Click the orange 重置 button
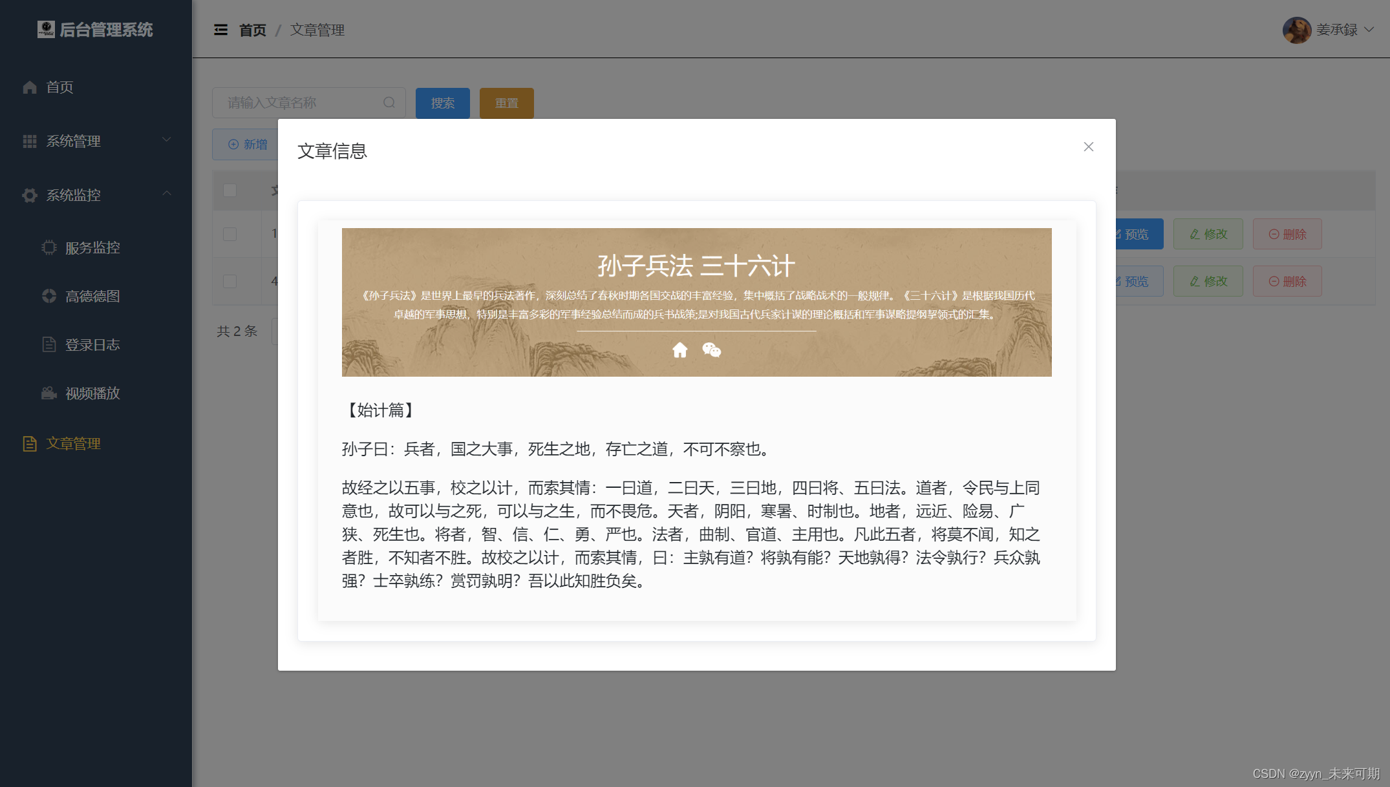Image resolution: width=1390 pixels, height=787 pixels. click(x=506, y=103)
